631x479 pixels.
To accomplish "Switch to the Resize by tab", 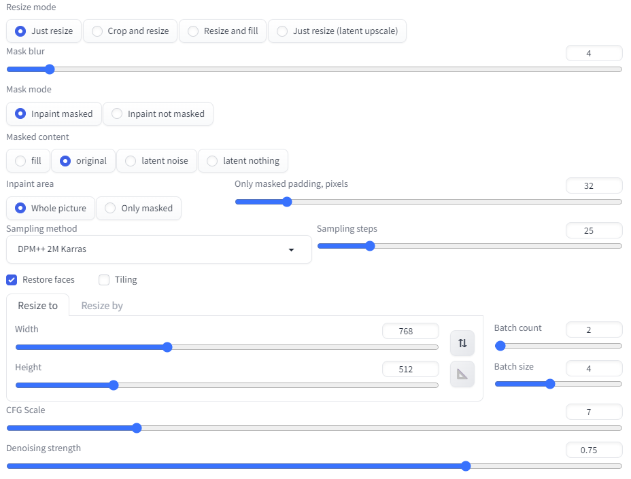I will (x=102, y=306).
